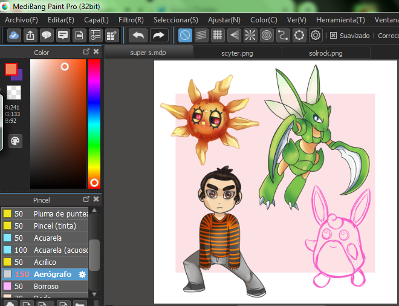Switch to the solrock.png tab
Screen dimensions: 399x306
tap(326, 53)
